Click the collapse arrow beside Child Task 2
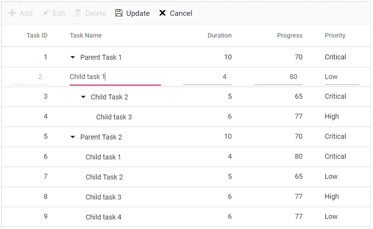This screenshot has width=373, height=229. click(83, 97)
